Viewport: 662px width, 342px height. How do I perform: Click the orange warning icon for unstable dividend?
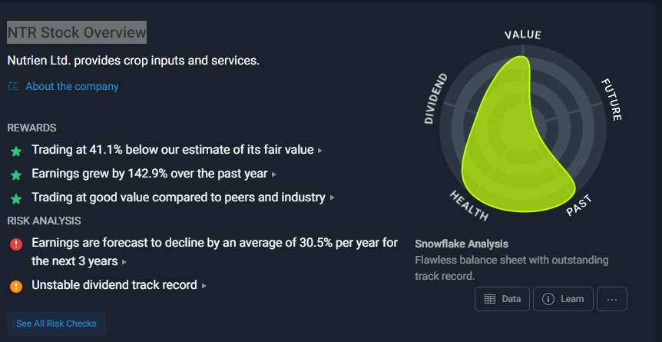(16, 286)
